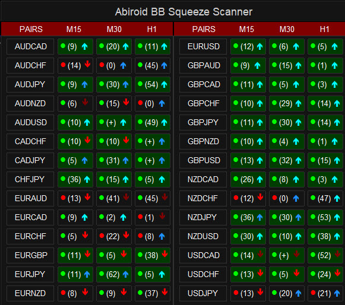Click the right H1 column header
The image size is (345, 305).
tap(324, 29)
